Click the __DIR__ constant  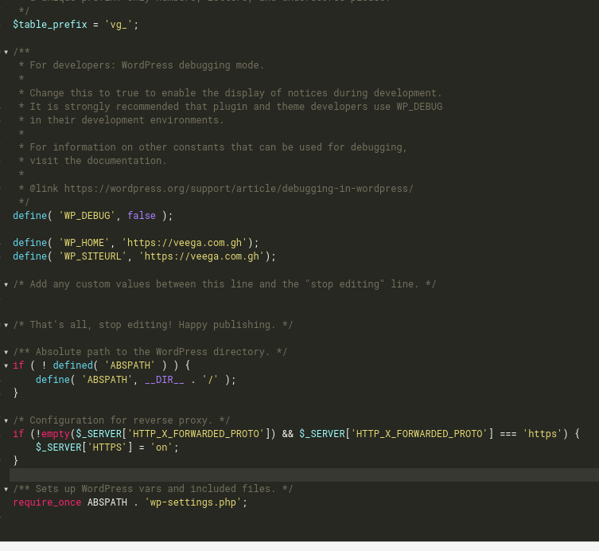pos(165,380)
